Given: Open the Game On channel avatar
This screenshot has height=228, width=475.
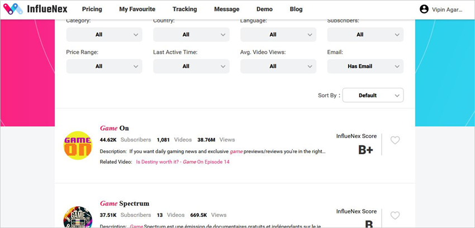Looking at the screenshot, I should [x=78, y=145].
